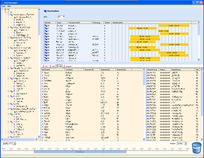Screen dimensions: 204x158
Task: Click the Schichtbeginn bar on the timeline
Action: 80,152
